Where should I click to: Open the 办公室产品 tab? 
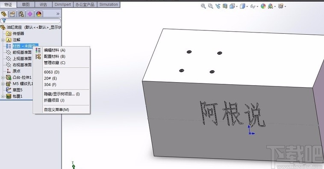tap(85, 4)
